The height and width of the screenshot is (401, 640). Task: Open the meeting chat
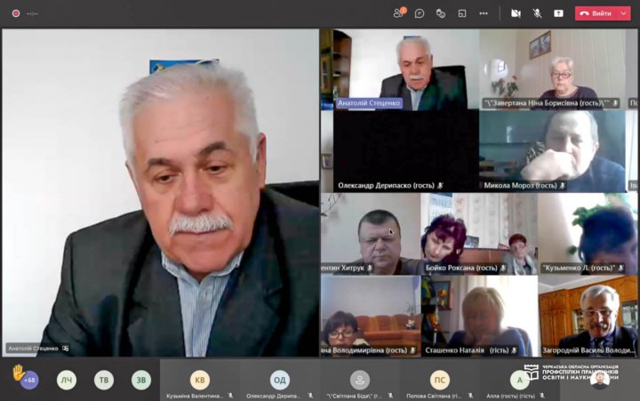pyautogui.click(x=419, y=13)
